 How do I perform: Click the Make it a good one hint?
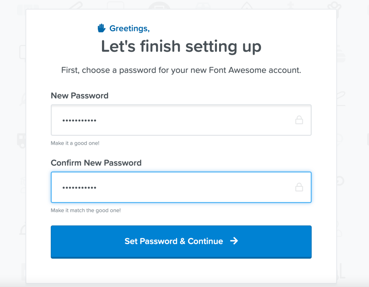pos(75,143)
